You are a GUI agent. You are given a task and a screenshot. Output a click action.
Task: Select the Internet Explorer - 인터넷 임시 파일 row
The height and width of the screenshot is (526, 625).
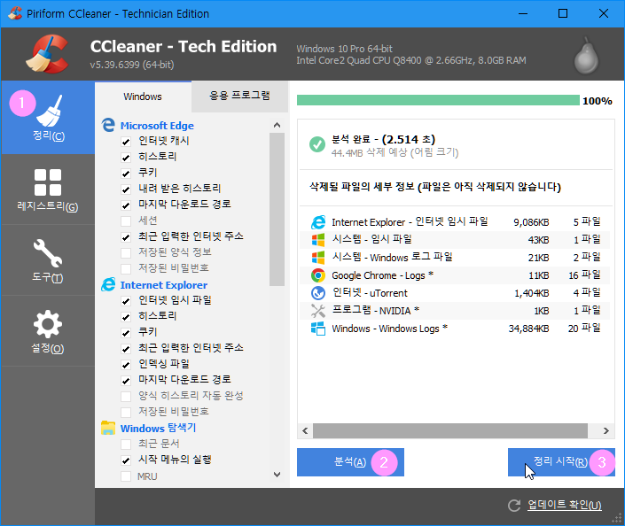(456, 221)
